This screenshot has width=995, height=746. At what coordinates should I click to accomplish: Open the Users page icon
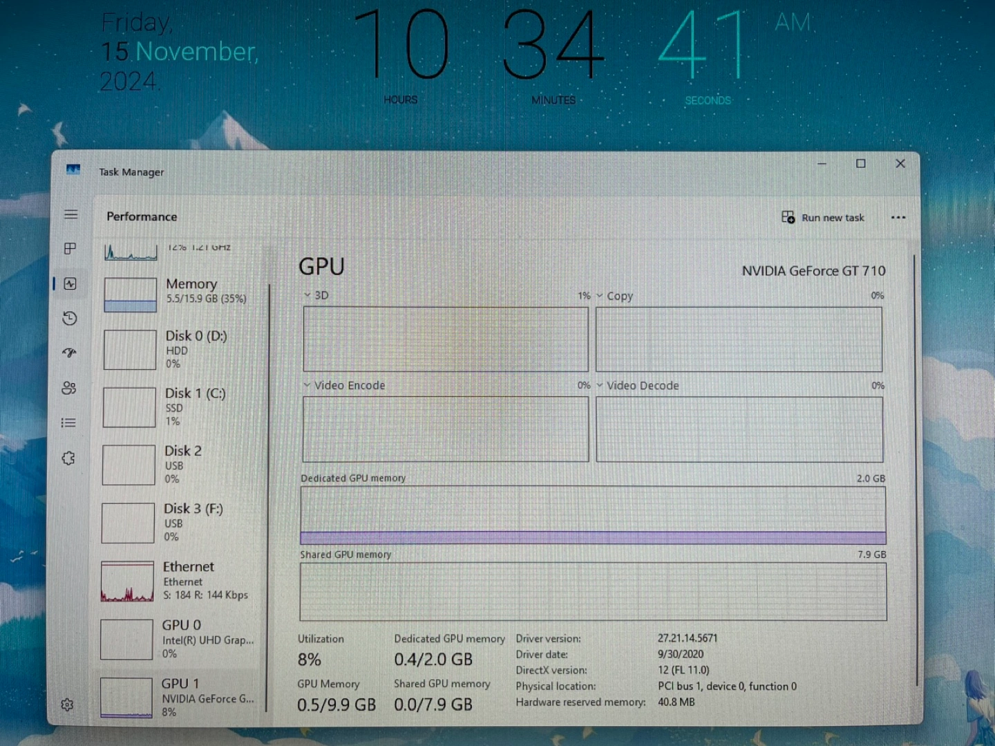pos(68,388)
